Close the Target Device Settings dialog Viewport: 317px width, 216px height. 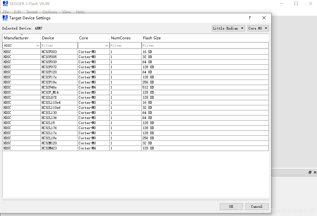point(264,18)
